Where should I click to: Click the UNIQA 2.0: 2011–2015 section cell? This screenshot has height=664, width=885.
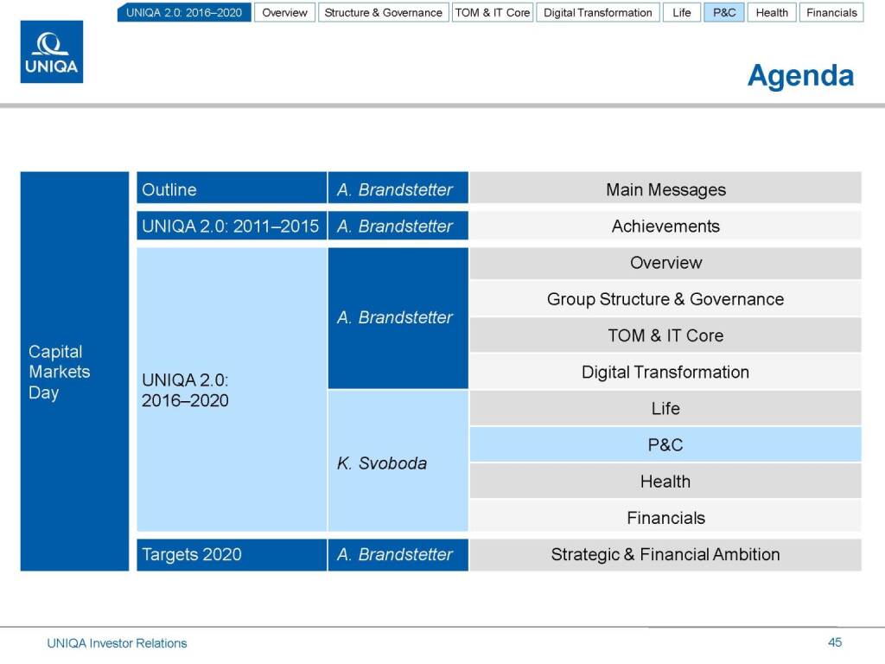click(231, 227)
